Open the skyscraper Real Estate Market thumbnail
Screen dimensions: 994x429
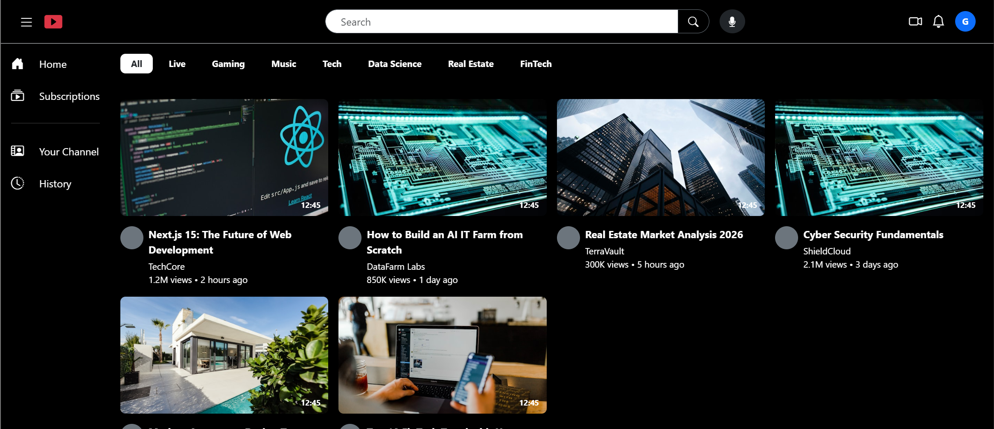point(660,158)
